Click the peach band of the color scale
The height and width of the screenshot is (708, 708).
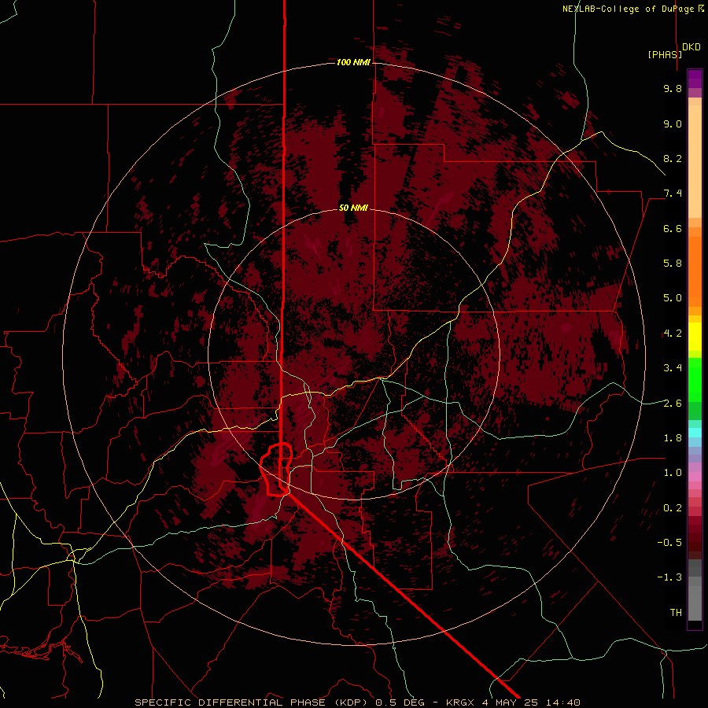click(695, 161)
